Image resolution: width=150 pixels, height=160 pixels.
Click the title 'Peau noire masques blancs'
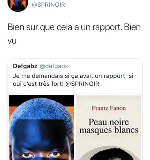click(x=109, y=126)
